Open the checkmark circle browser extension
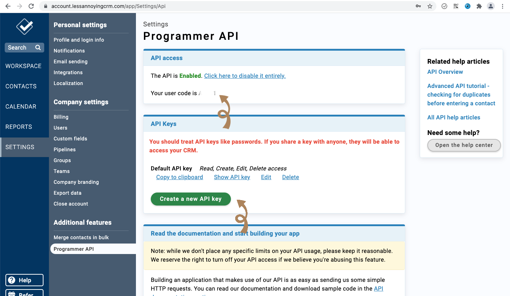510x296 pixels. pos(444,6)
